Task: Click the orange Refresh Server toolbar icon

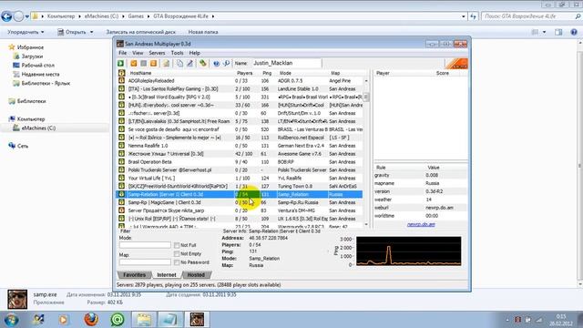Action: coord(153,64)
